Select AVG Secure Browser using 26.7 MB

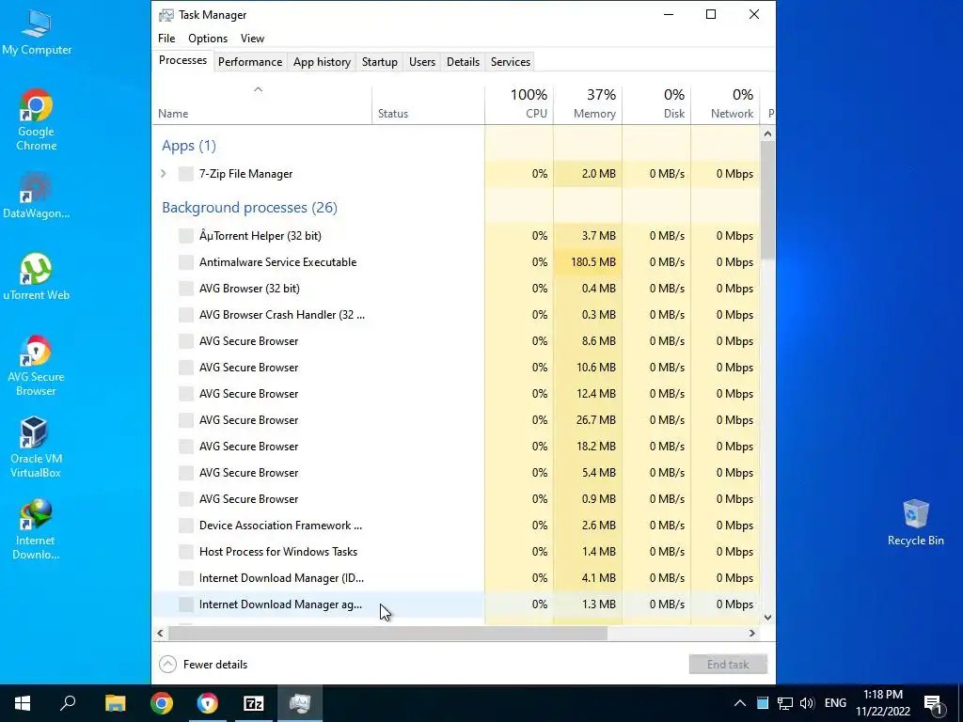click(x=456, y=420)
